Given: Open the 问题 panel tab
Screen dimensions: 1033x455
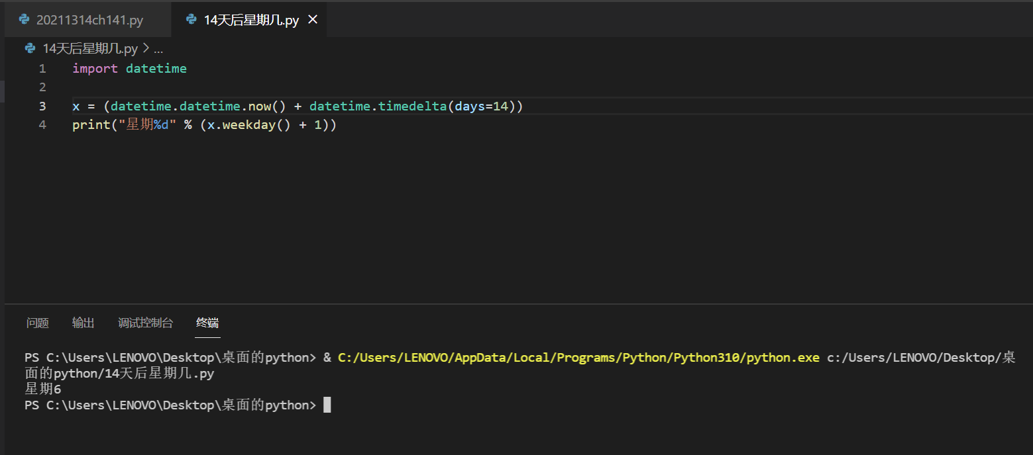Looking at the screenshot, I should coord(38,323).
